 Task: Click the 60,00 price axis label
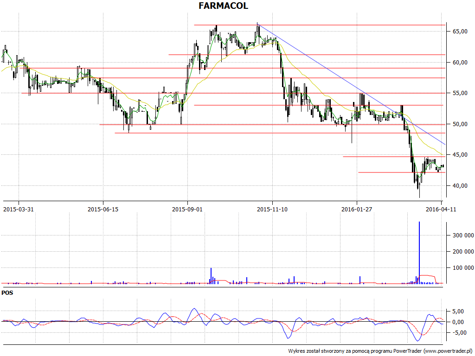point(460,63)
